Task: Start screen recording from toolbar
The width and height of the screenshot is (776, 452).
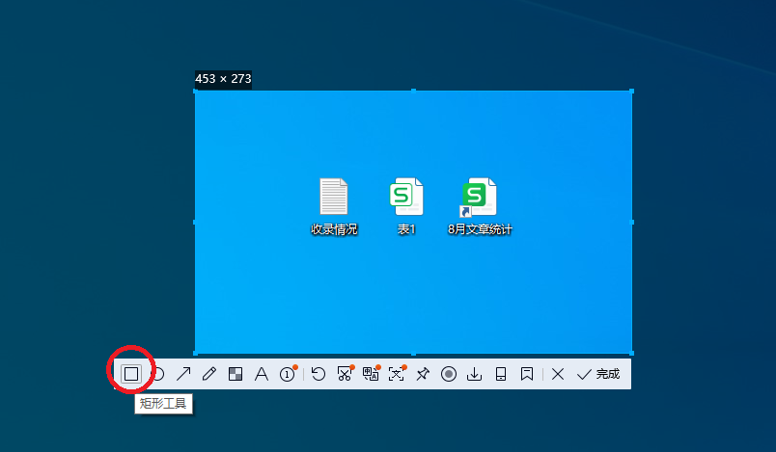Action: (x=449, y=374)
